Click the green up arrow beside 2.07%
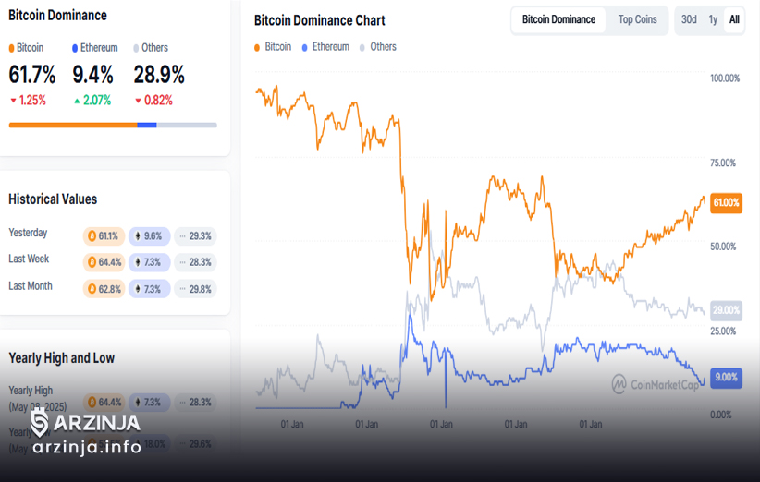Screen dimensions: 760x482 [77, 101]
